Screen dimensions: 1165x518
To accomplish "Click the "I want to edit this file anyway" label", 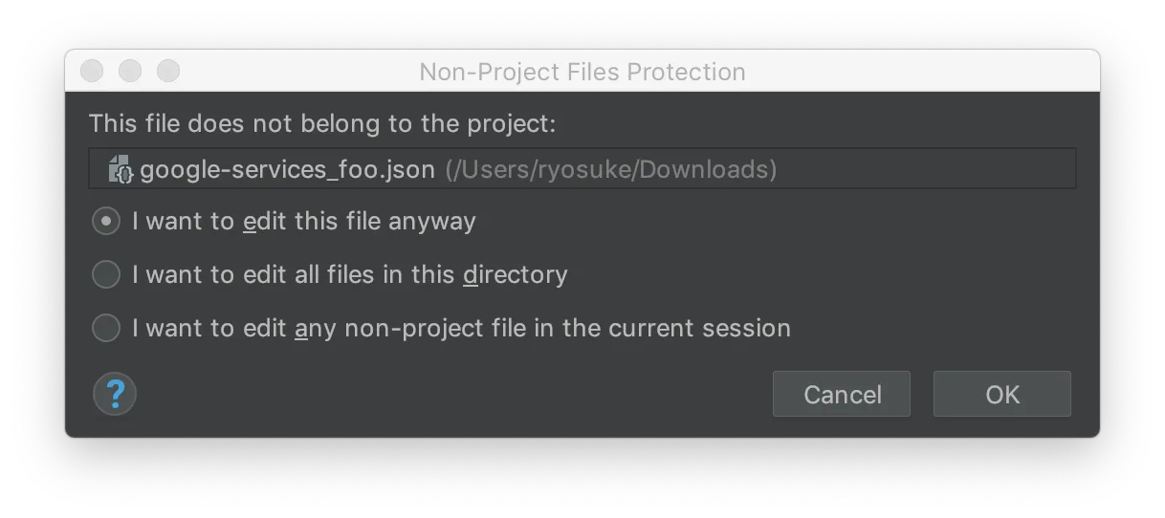I will tap(304, 222).
